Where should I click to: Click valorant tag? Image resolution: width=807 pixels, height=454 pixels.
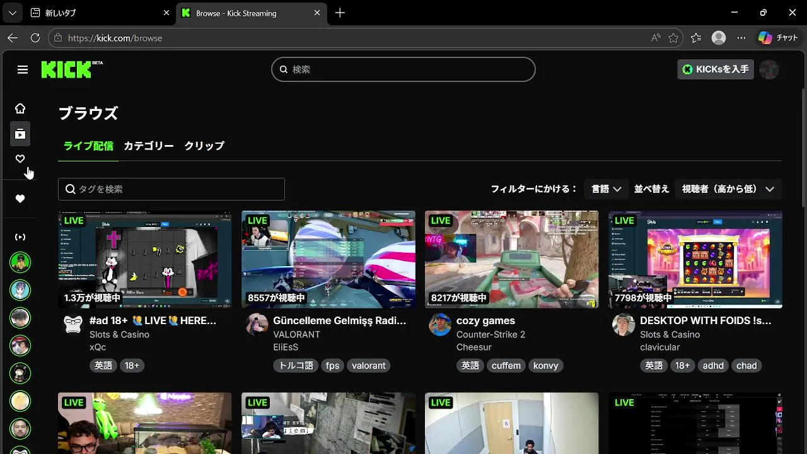click(369, 366)
